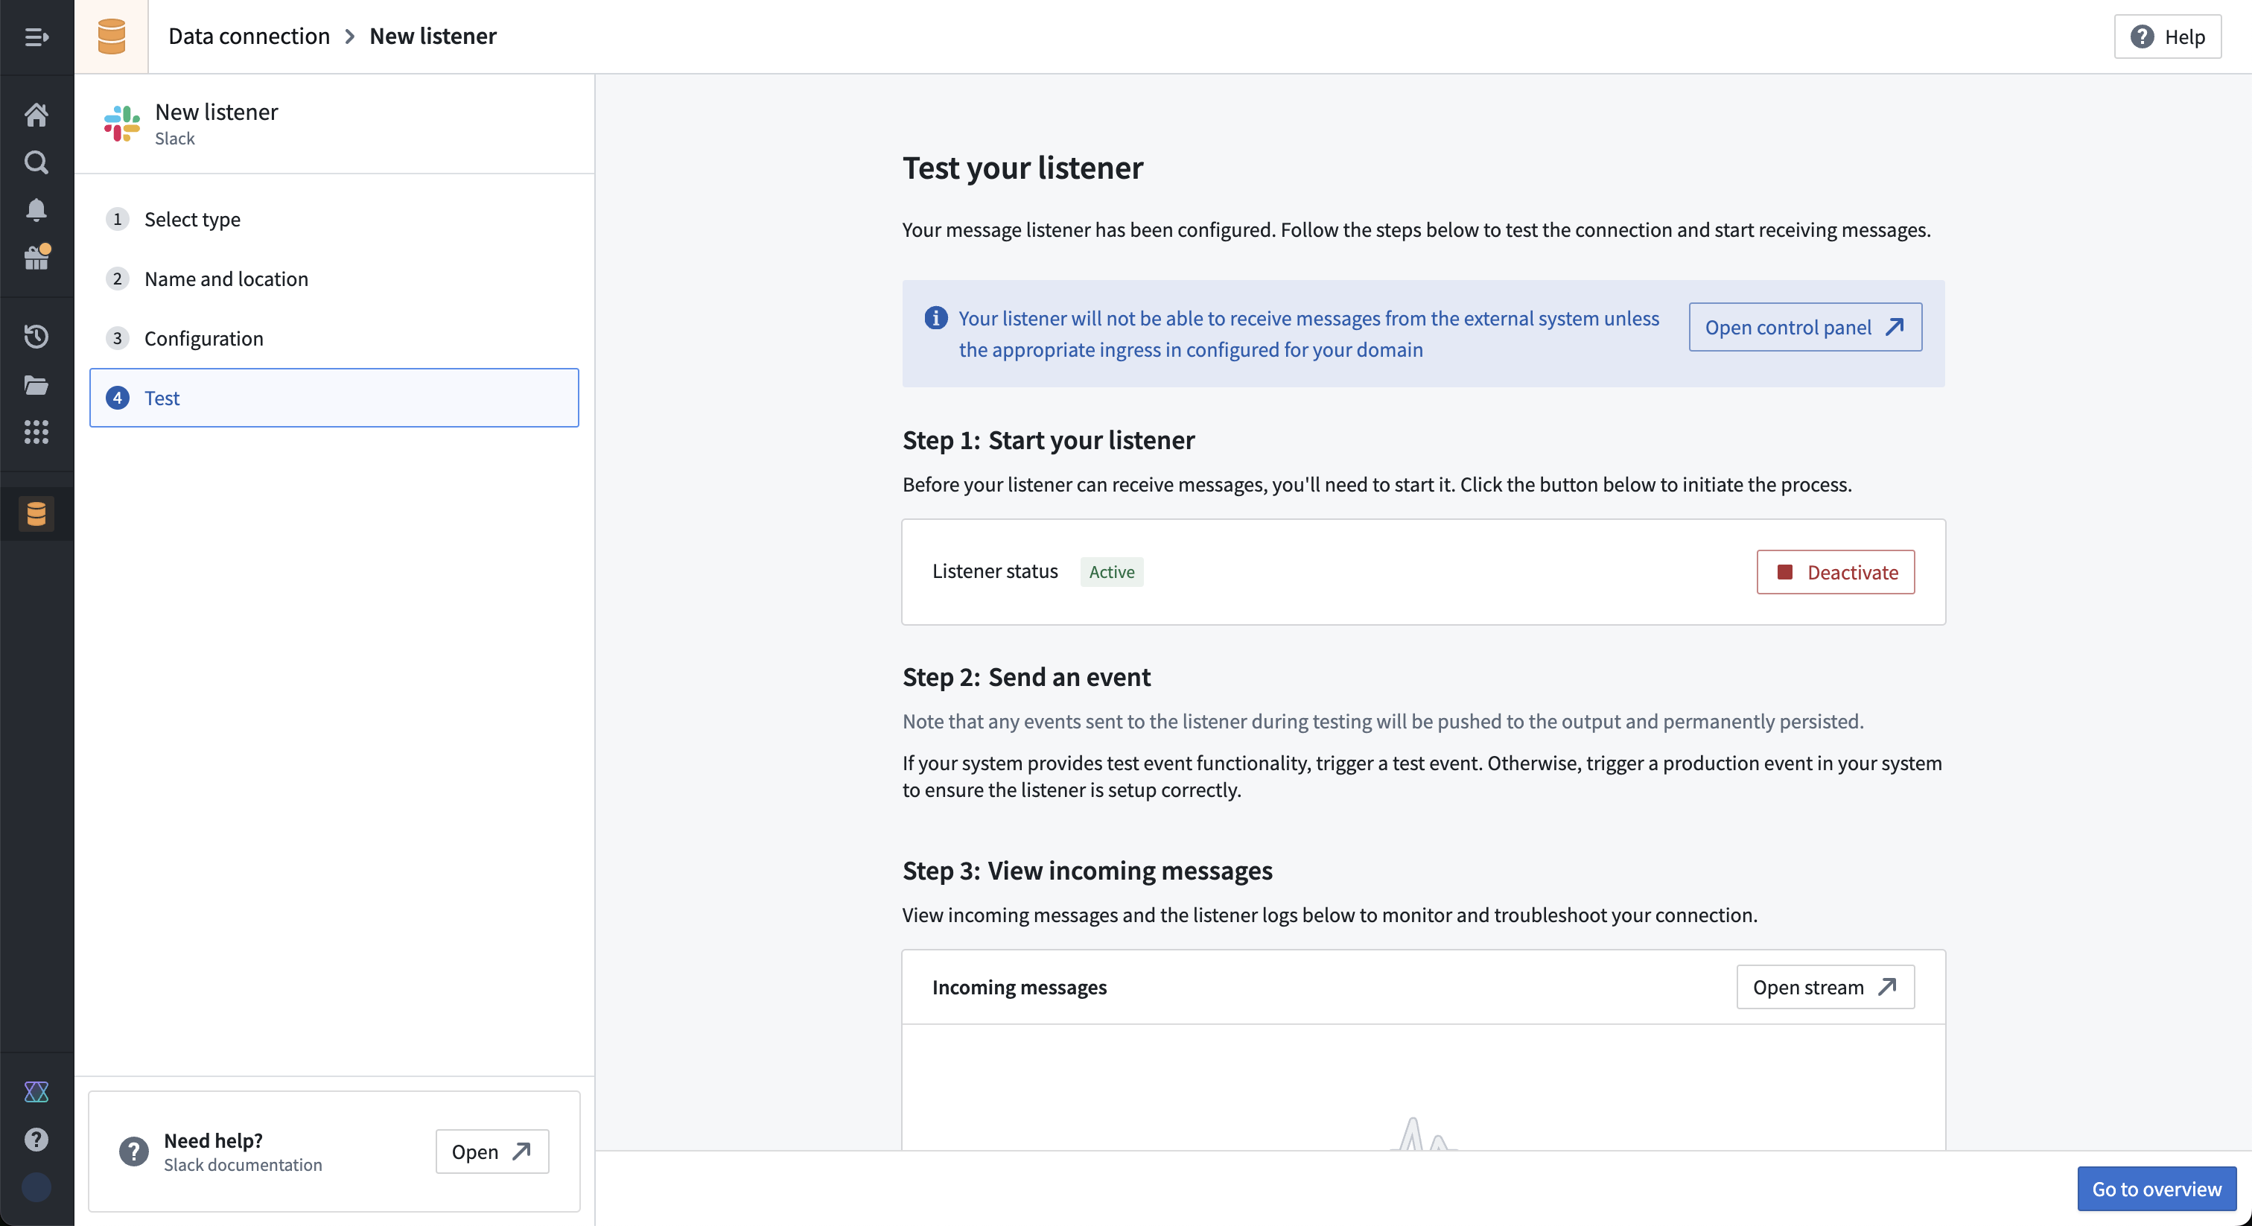Go to the Name and location step

pyautogui.click(x=226, y=279)
